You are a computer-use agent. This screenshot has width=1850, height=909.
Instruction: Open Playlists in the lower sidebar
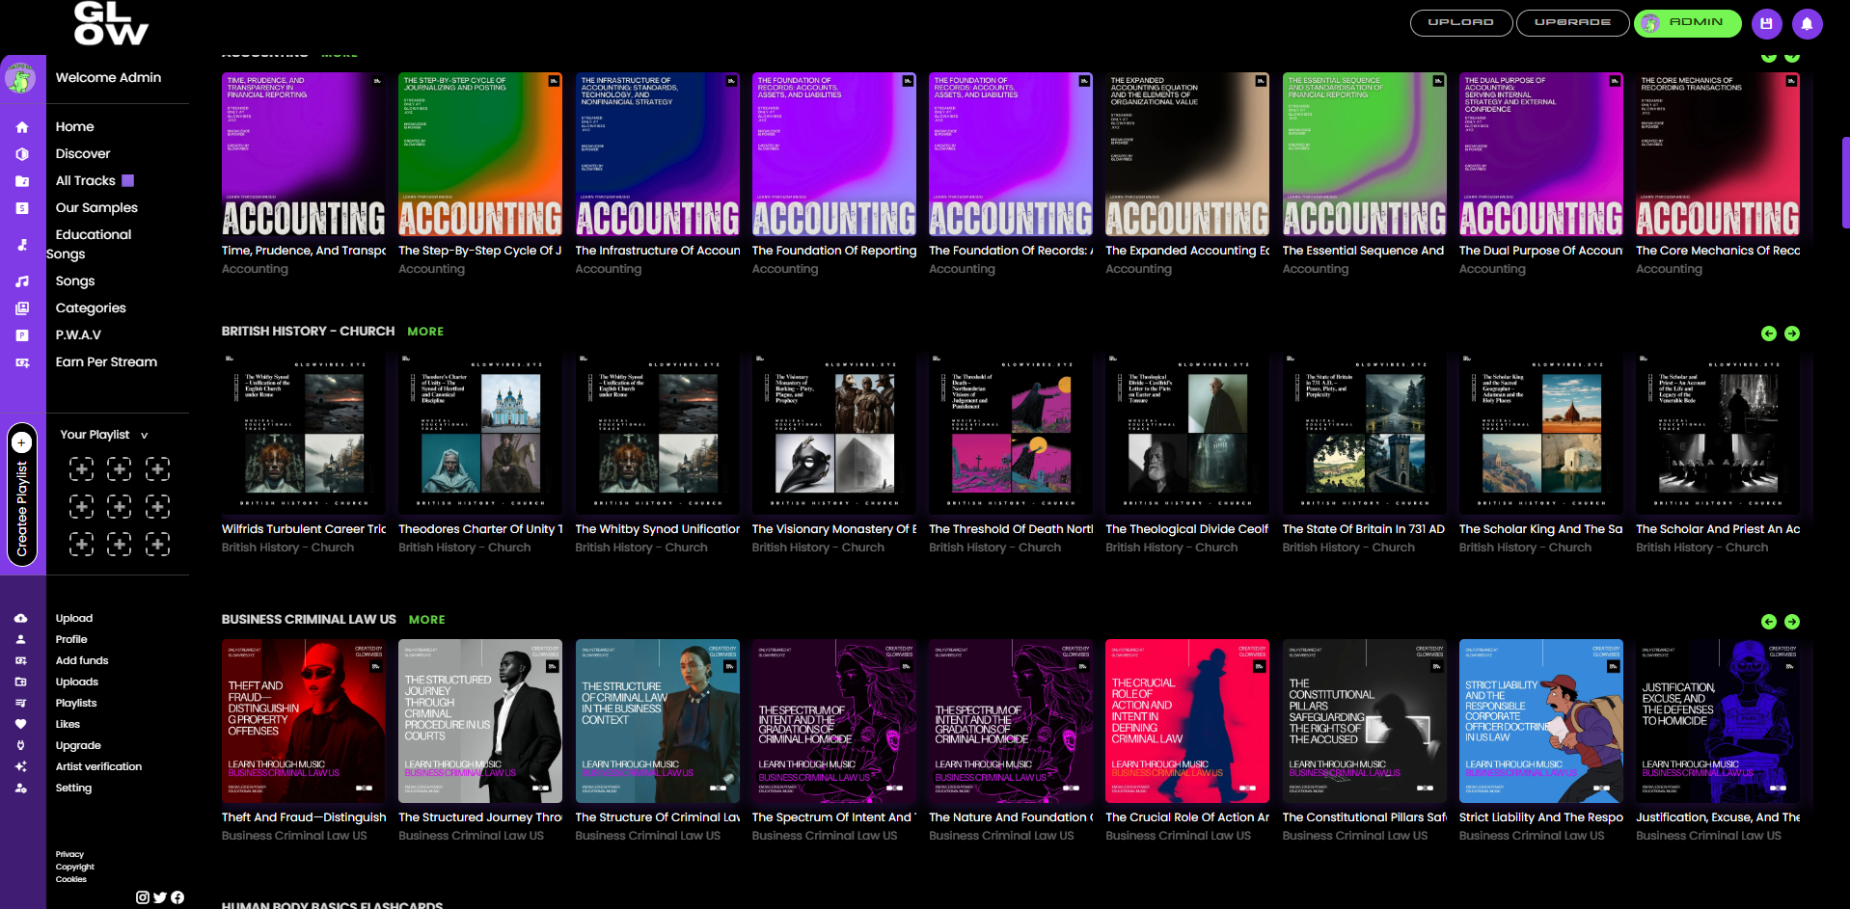tap(76, 704)
